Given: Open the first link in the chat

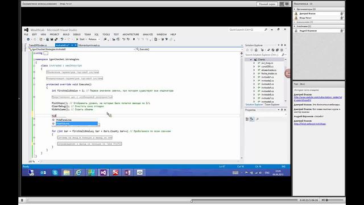Looking at the screenshot, I should 318,99.
